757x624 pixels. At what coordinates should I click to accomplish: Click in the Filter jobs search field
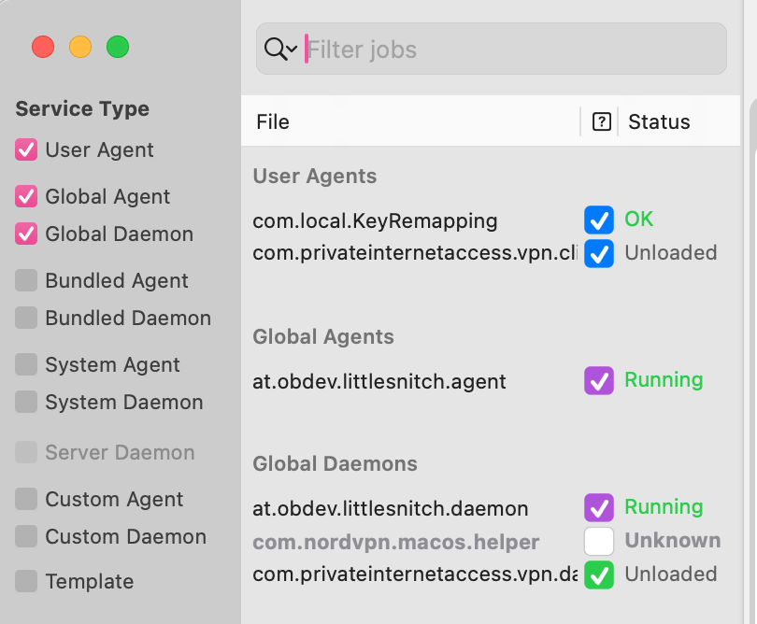click(514, 50)
